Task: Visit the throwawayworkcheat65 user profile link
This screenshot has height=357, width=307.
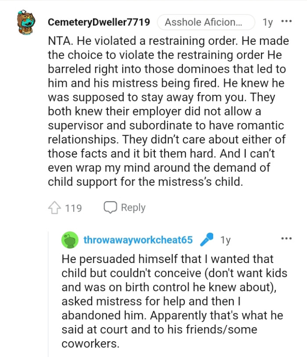Action: [138, 240]
